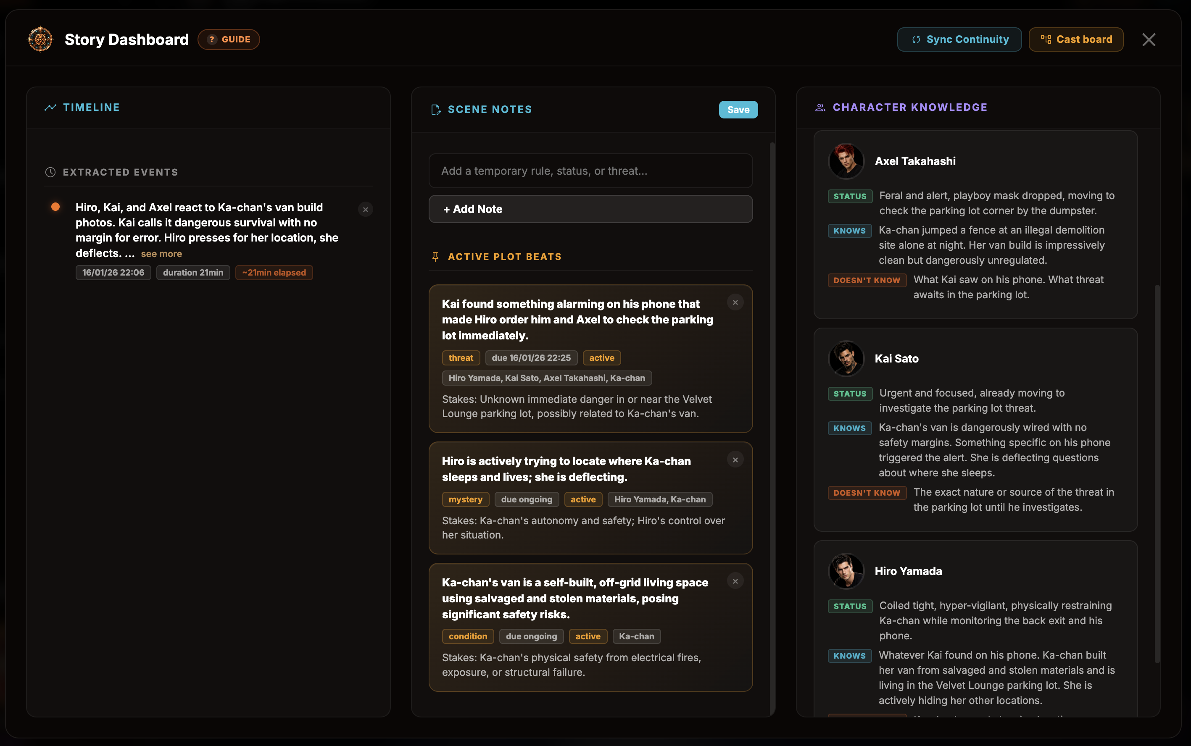The height and width of the screenshot is (746, 1191).
Task: Click the Kai phone alarm beat title
Action: 577,320
